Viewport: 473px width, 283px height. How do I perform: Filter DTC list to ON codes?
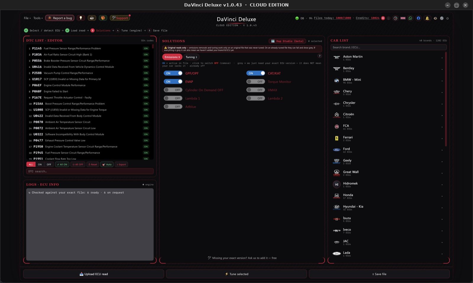tap(40, 164)
